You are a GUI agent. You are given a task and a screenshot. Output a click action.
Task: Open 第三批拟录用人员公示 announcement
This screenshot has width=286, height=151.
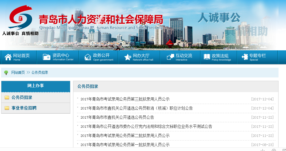(x=125, y=99)
